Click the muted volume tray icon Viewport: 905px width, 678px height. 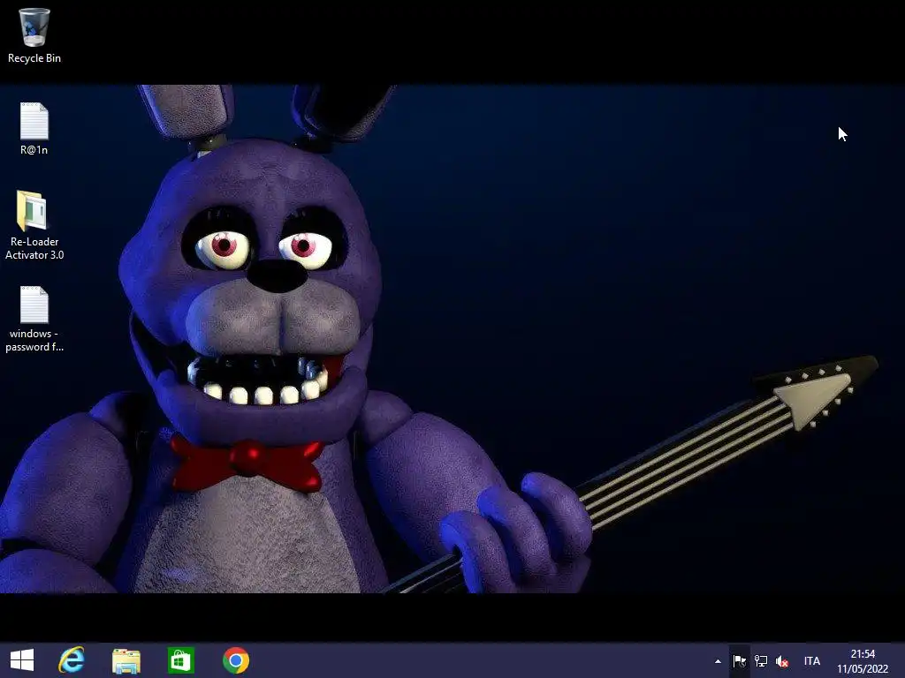click(782, 661)
